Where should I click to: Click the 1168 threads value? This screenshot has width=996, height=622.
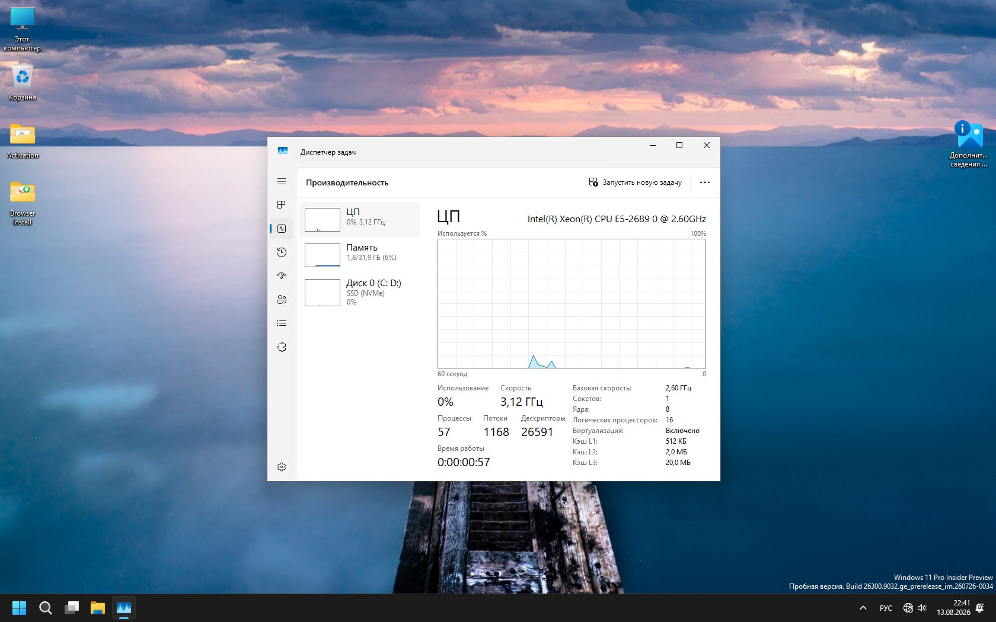[496, 432]
